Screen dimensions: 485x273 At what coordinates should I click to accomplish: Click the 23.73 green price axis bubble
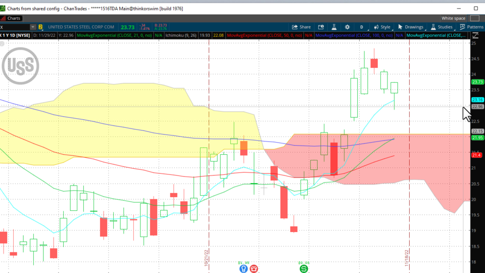point(477,82)
